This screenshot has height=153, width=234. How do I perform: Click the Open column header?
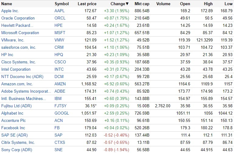pos(185,4)
